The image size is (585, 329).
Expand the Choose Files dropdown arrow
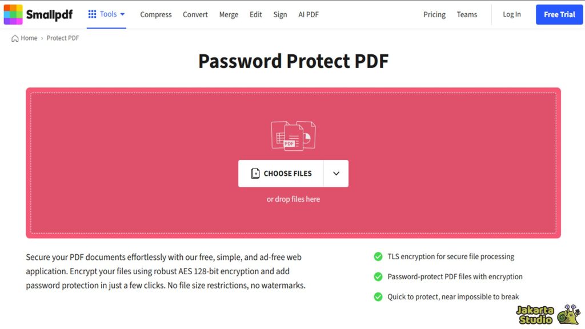[337, 173]
